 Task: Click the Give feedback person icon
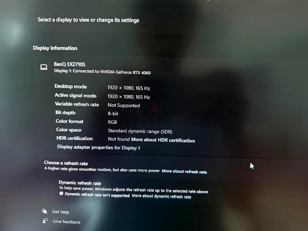tap(45, 221)
